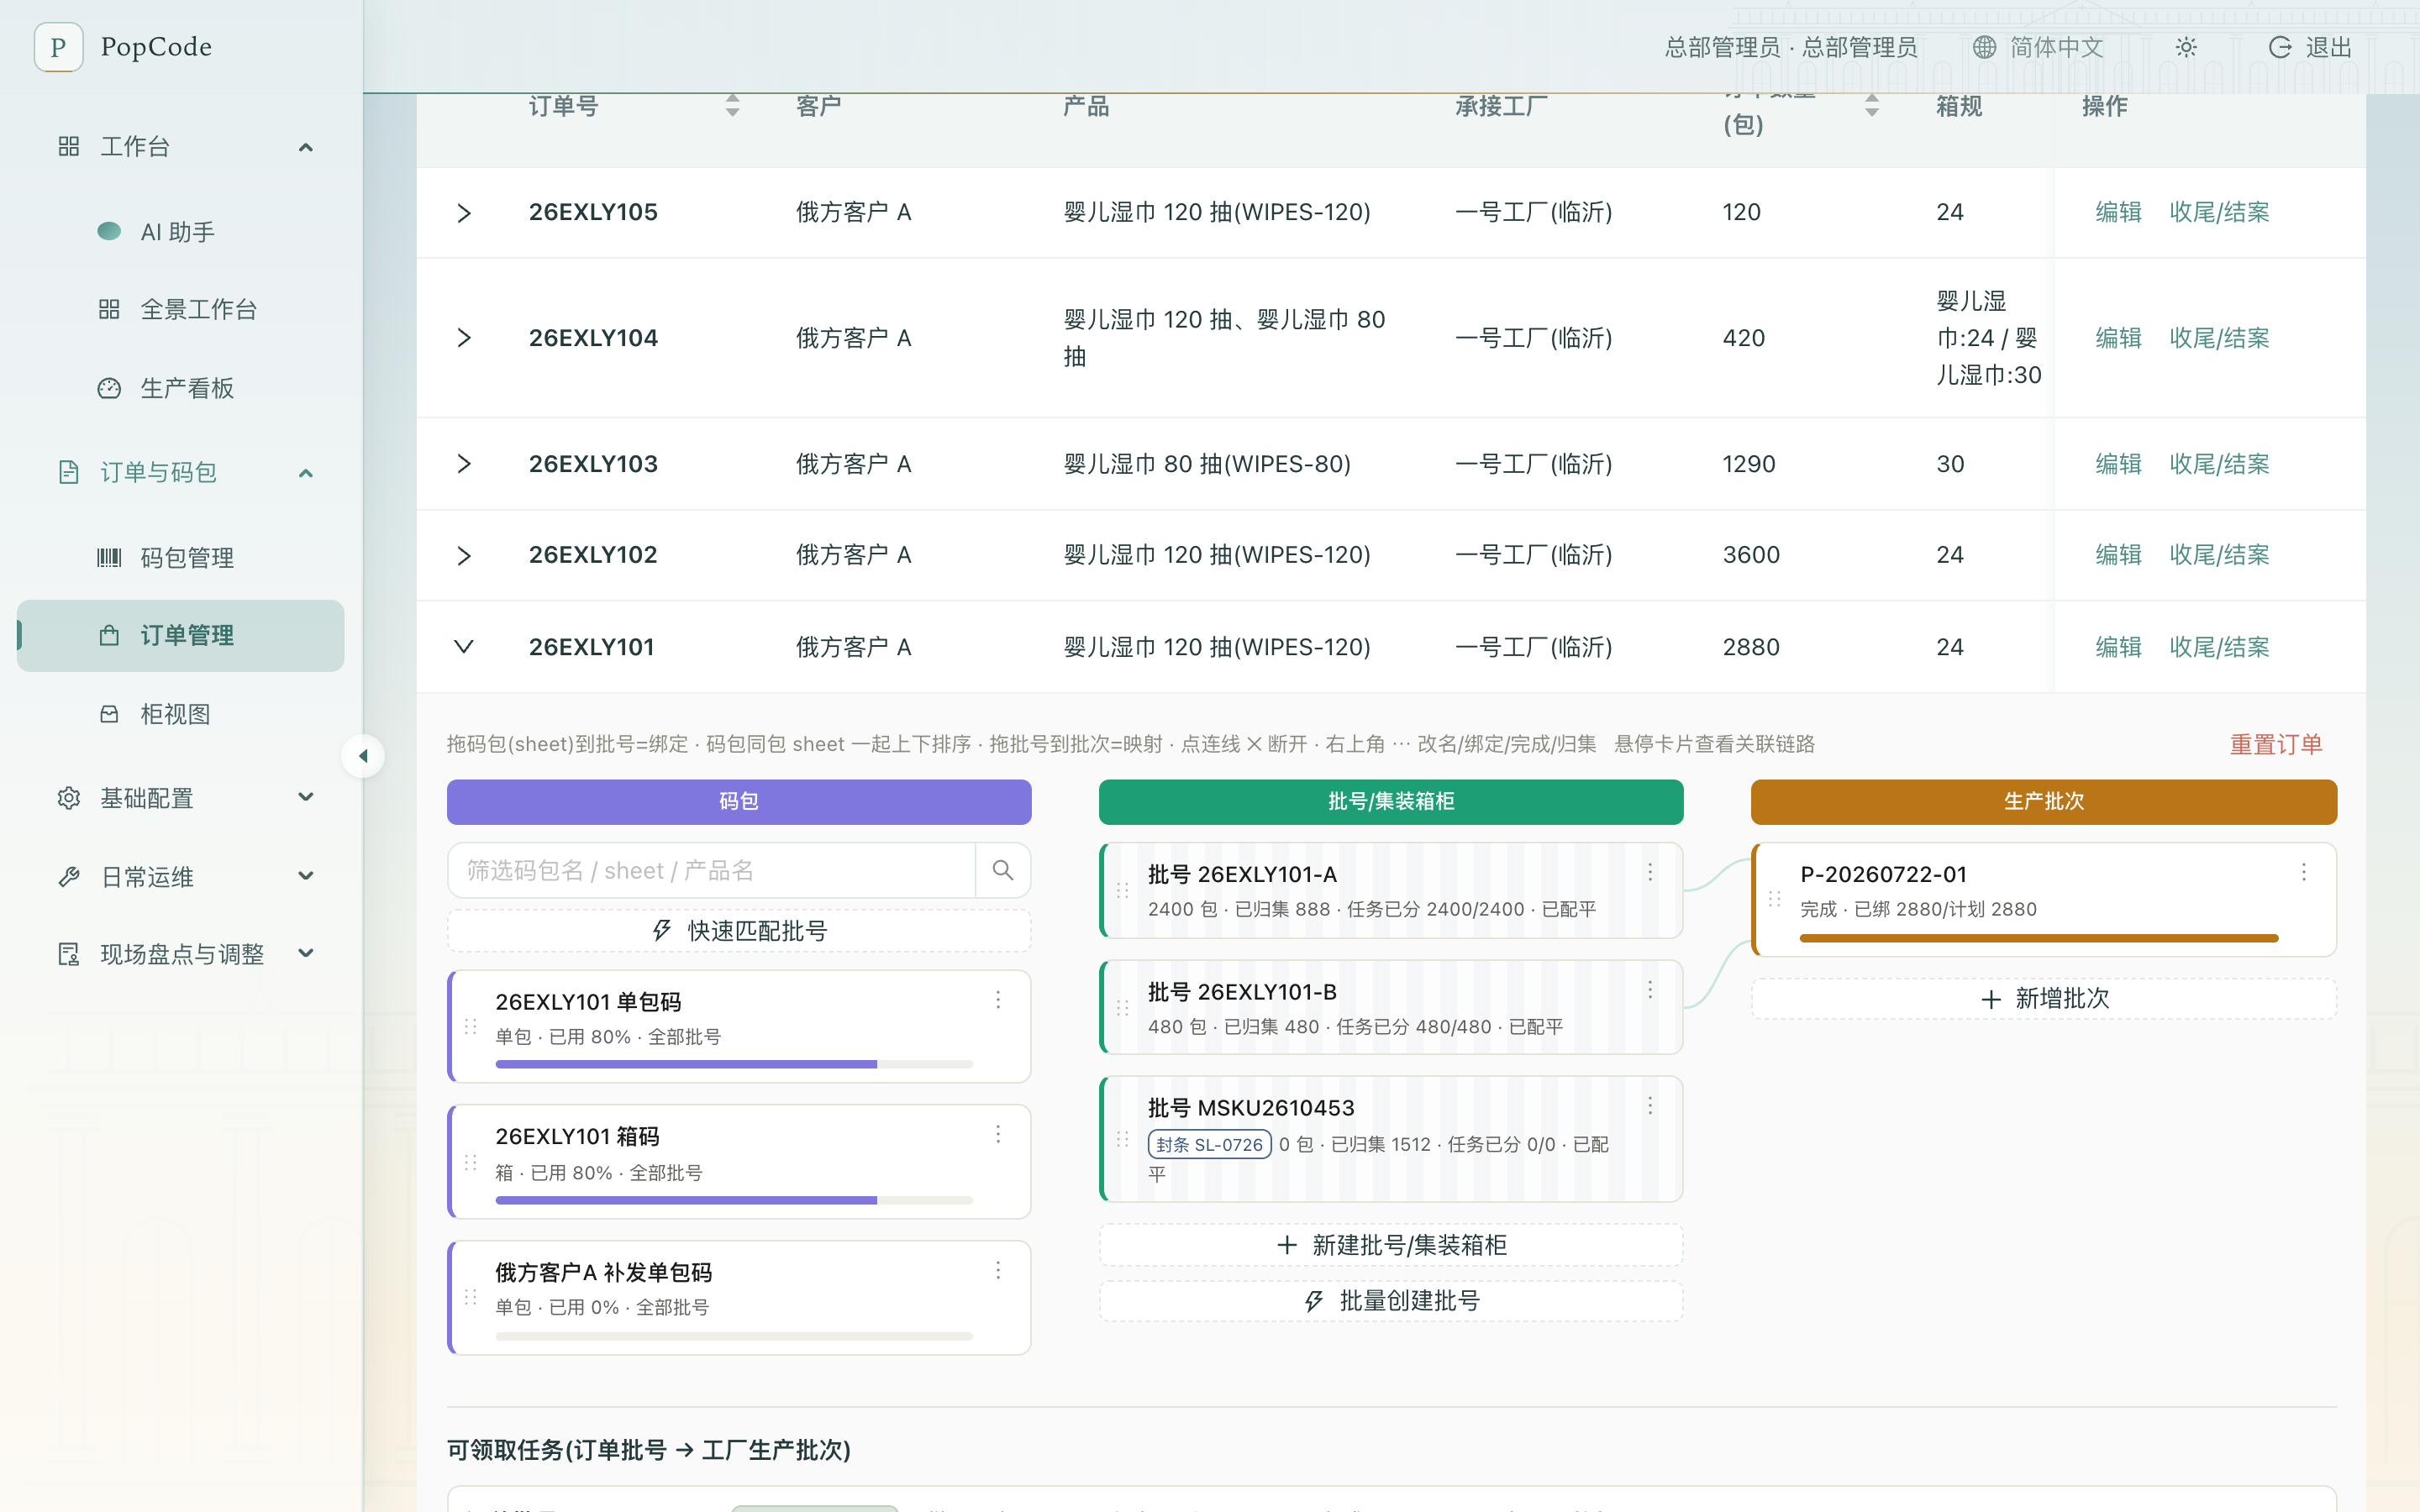The width and height of the screenshot is (2420, 1512).
Task: Open more menu on 俄方客户A 补发单包码 card
Action: tap(997, 1270)
